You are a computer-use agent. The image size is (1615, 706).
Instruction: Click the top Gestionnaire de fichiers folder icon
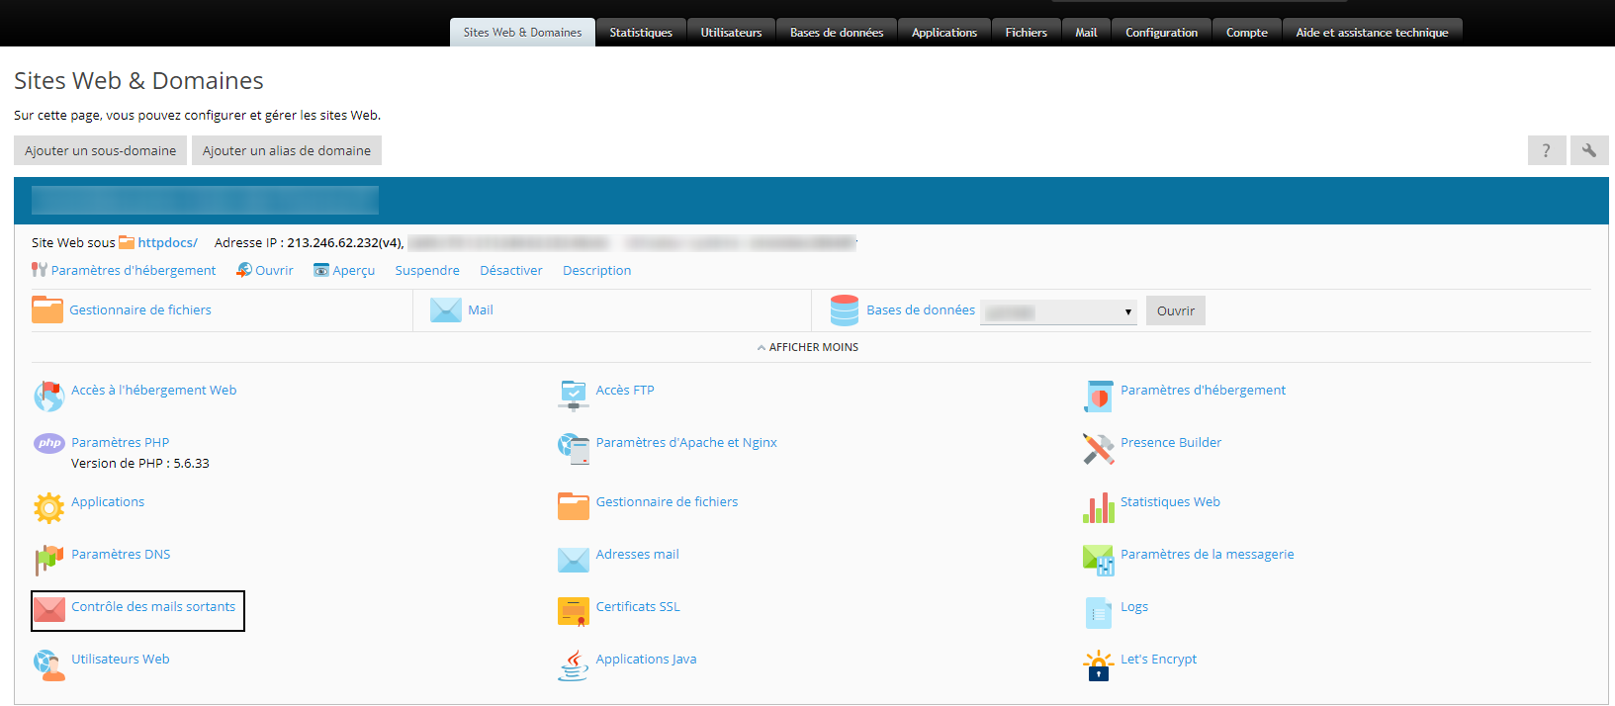point(47,309)
